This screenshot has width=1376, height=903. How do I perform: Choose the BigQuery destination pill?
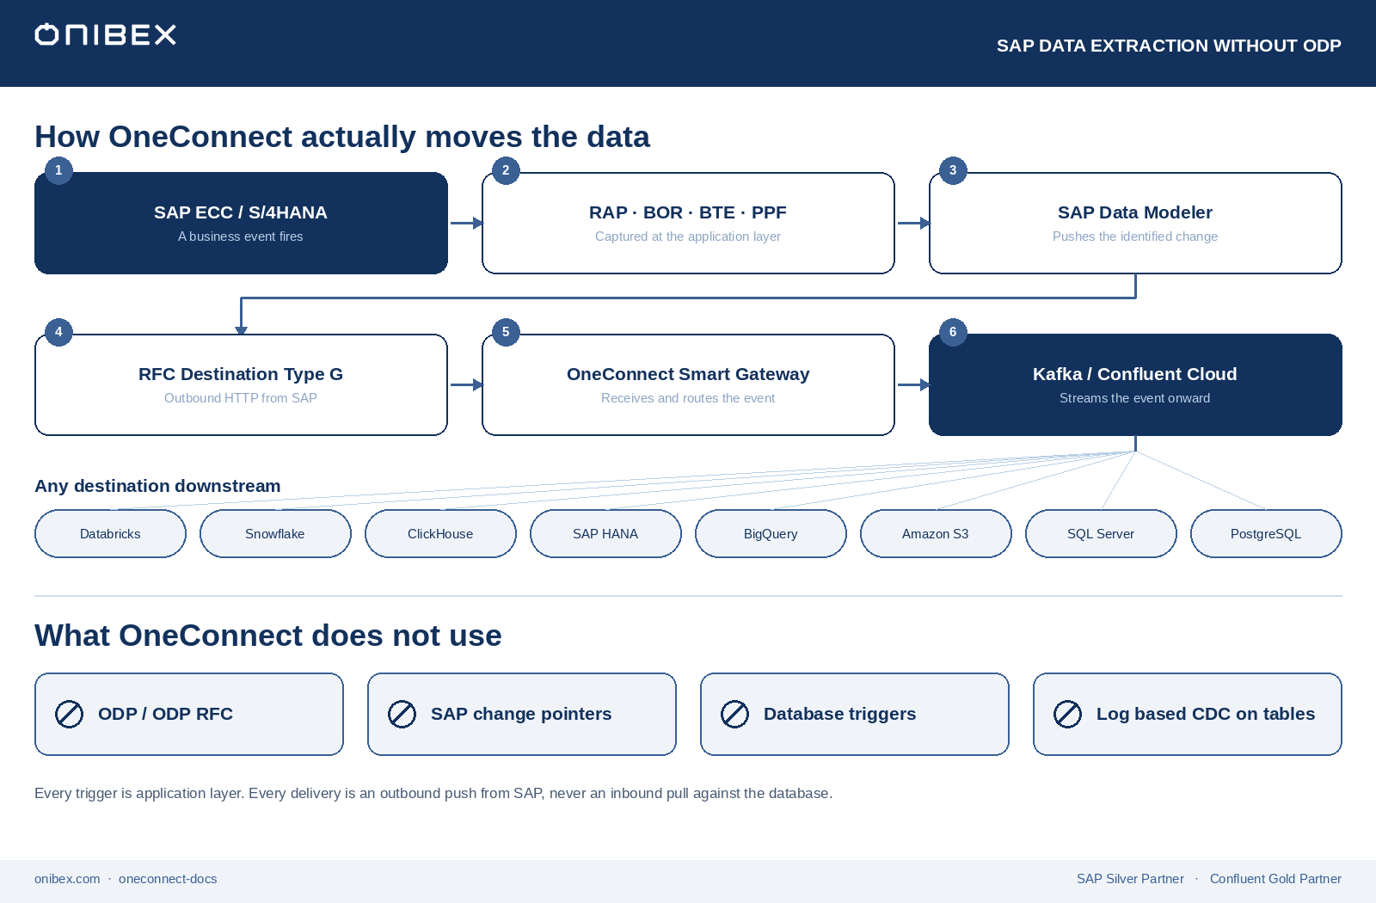pyautogui.click(x=771, y=534)
